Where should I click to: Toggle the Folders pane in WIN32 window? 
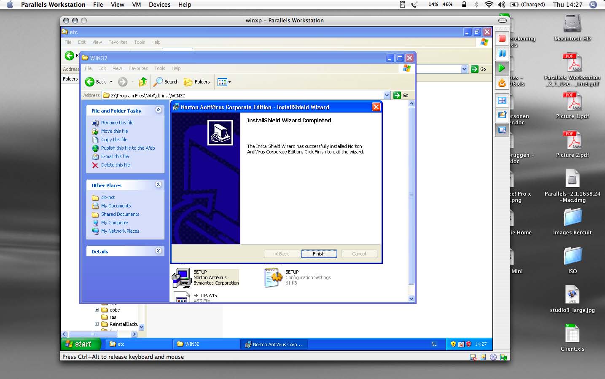(197, 82)
